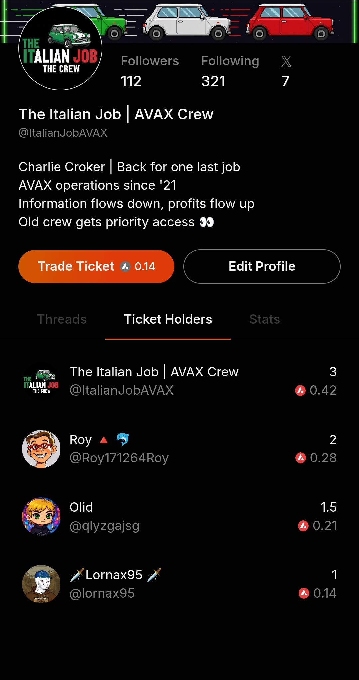Open the @lornax95 handle
This screenshot has width=359, height=680.
[x=102, y=593]
